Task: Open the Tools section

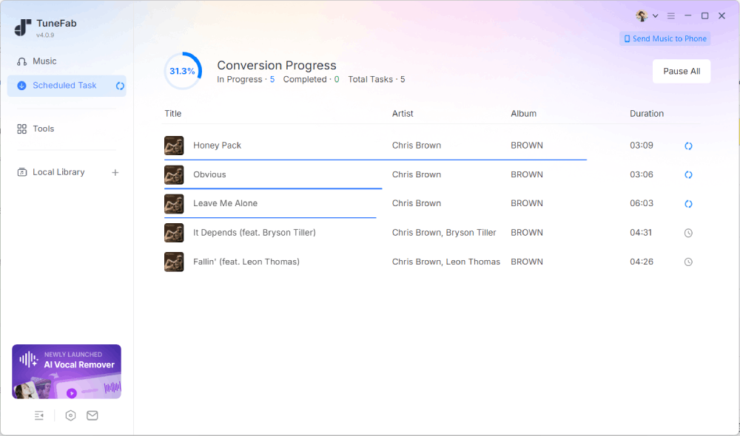Action: point(36,129)
